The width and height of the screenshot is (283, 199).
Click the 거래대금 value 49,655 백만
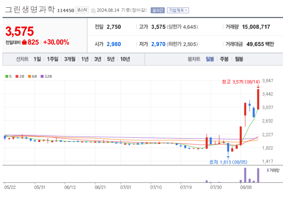tap(260, 44)
